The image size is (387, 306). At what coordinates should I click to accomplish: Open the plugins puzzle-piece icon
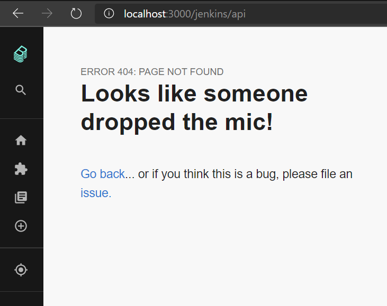21,169
